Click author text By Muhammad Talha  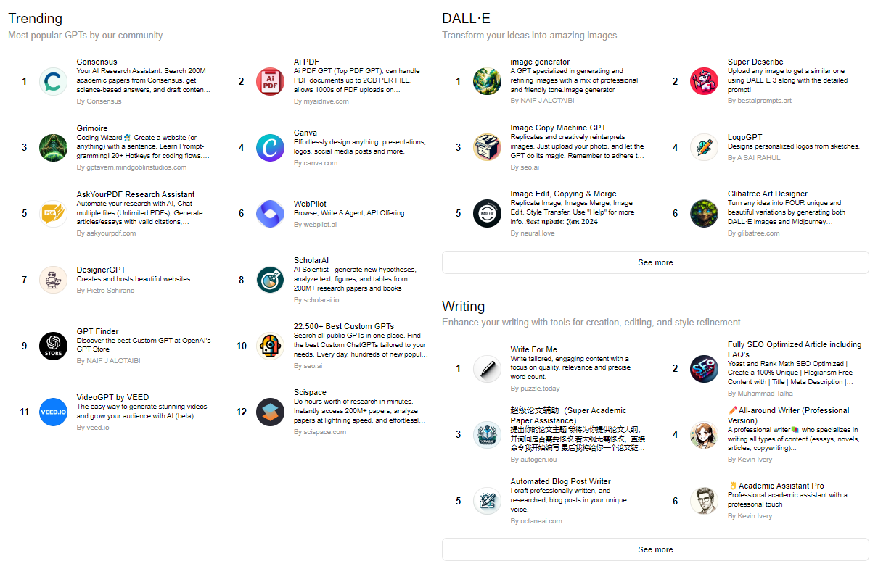[759, 394]
